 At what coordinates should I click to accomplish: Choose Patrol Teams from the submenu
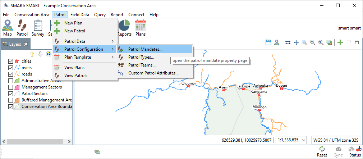coord(142,65)
